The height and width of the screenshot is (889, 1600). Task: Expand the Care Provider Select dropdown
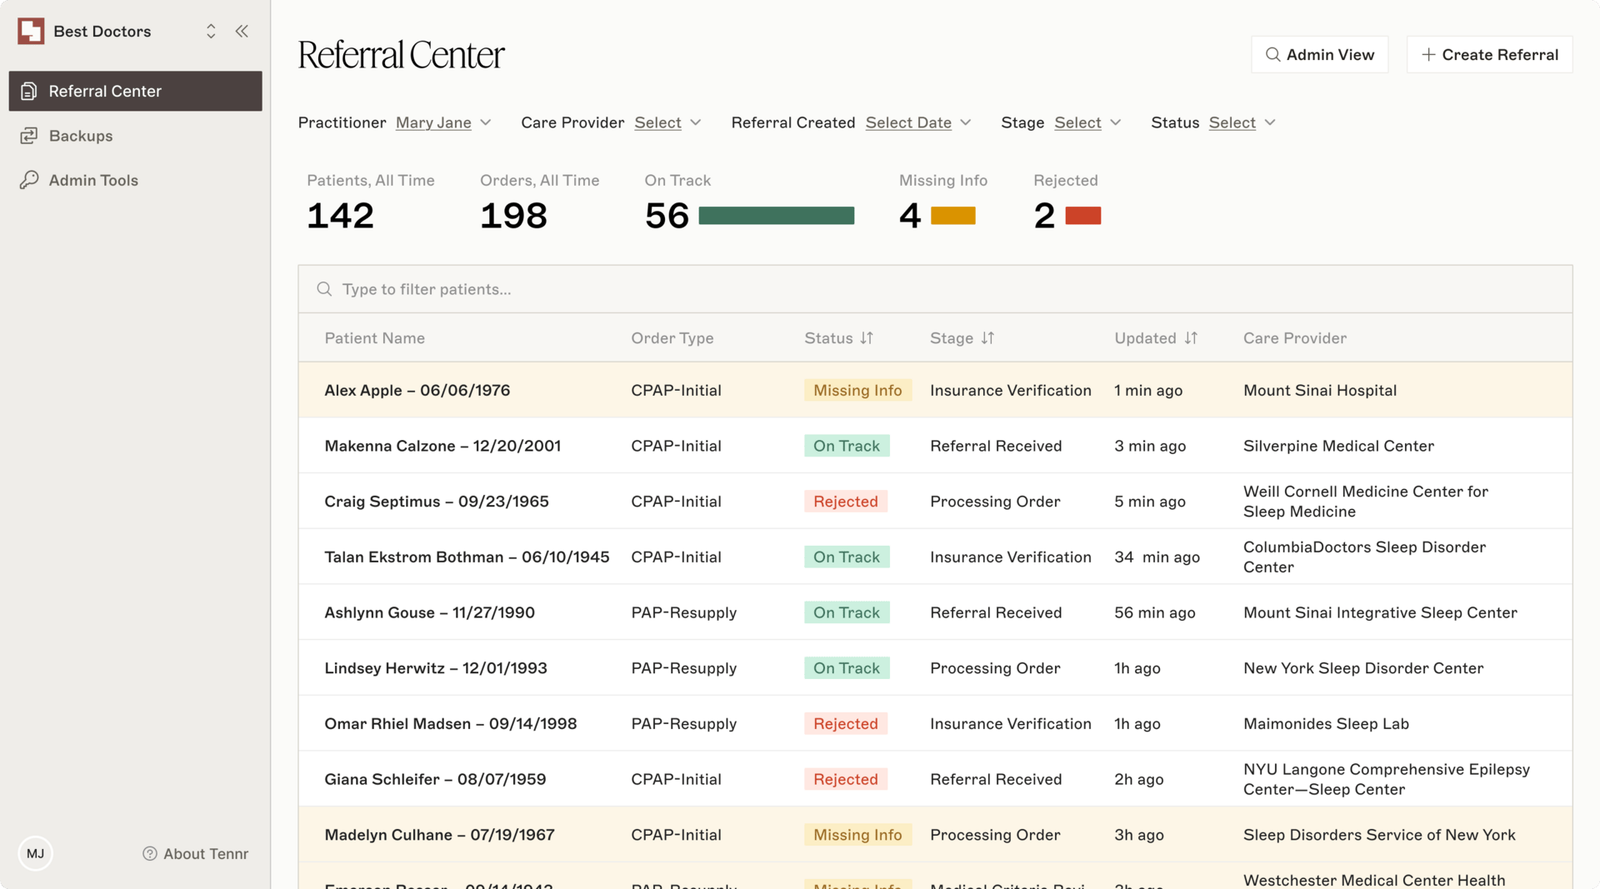[667, 122]
